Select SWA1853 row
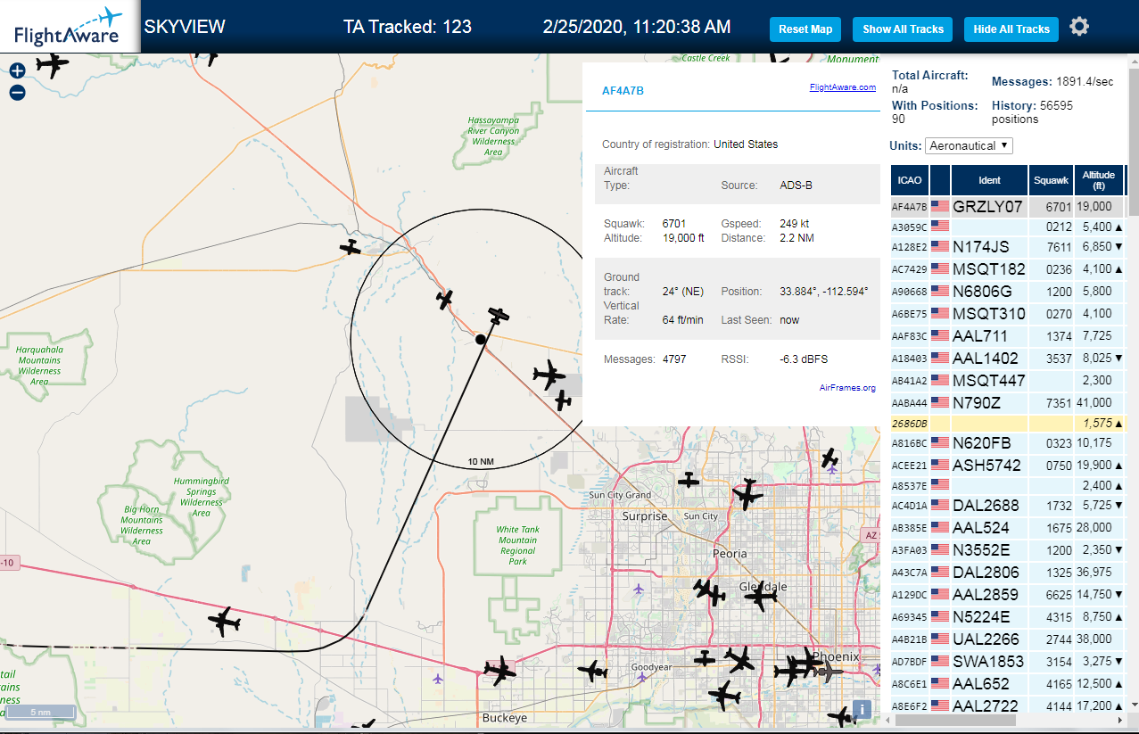The height and width of the screenshot is (734, 1139). coord(1008,661)
